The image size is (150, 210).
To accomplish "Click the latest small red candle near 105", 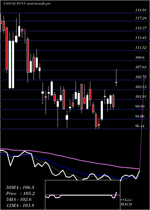I will coord(116,82).
